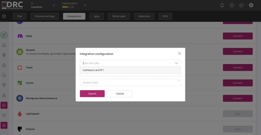Click the Toast label

point(29,67)
